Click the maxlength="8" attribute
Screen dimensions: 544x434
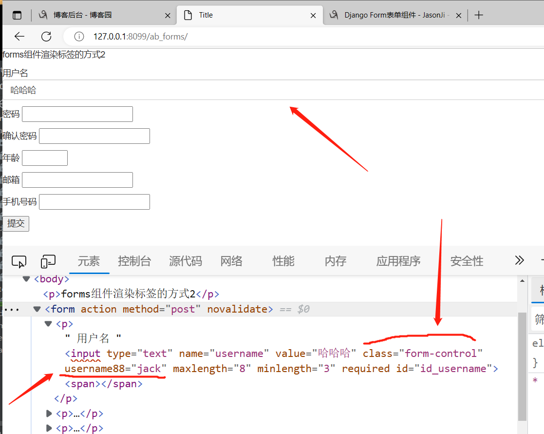[212, 368]
